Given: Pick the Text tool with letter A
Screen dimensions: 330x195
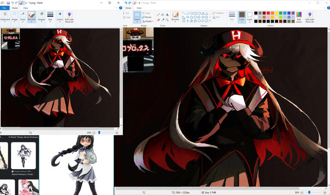Looking at the screenshot, I should [x=167, y=14].
